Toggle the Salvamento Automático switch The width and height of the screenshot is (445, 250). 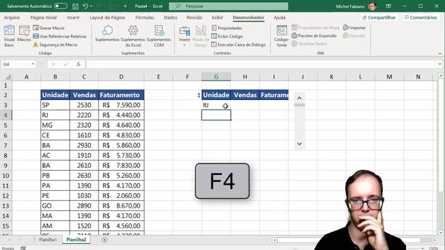[60, 6]
